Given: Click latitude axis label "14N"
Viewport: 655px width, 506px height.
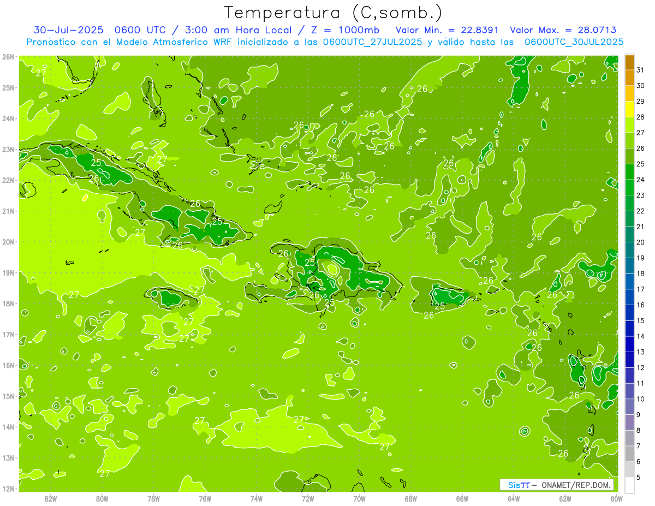Looking at the screenshot, I should click(x=8, y=427).
